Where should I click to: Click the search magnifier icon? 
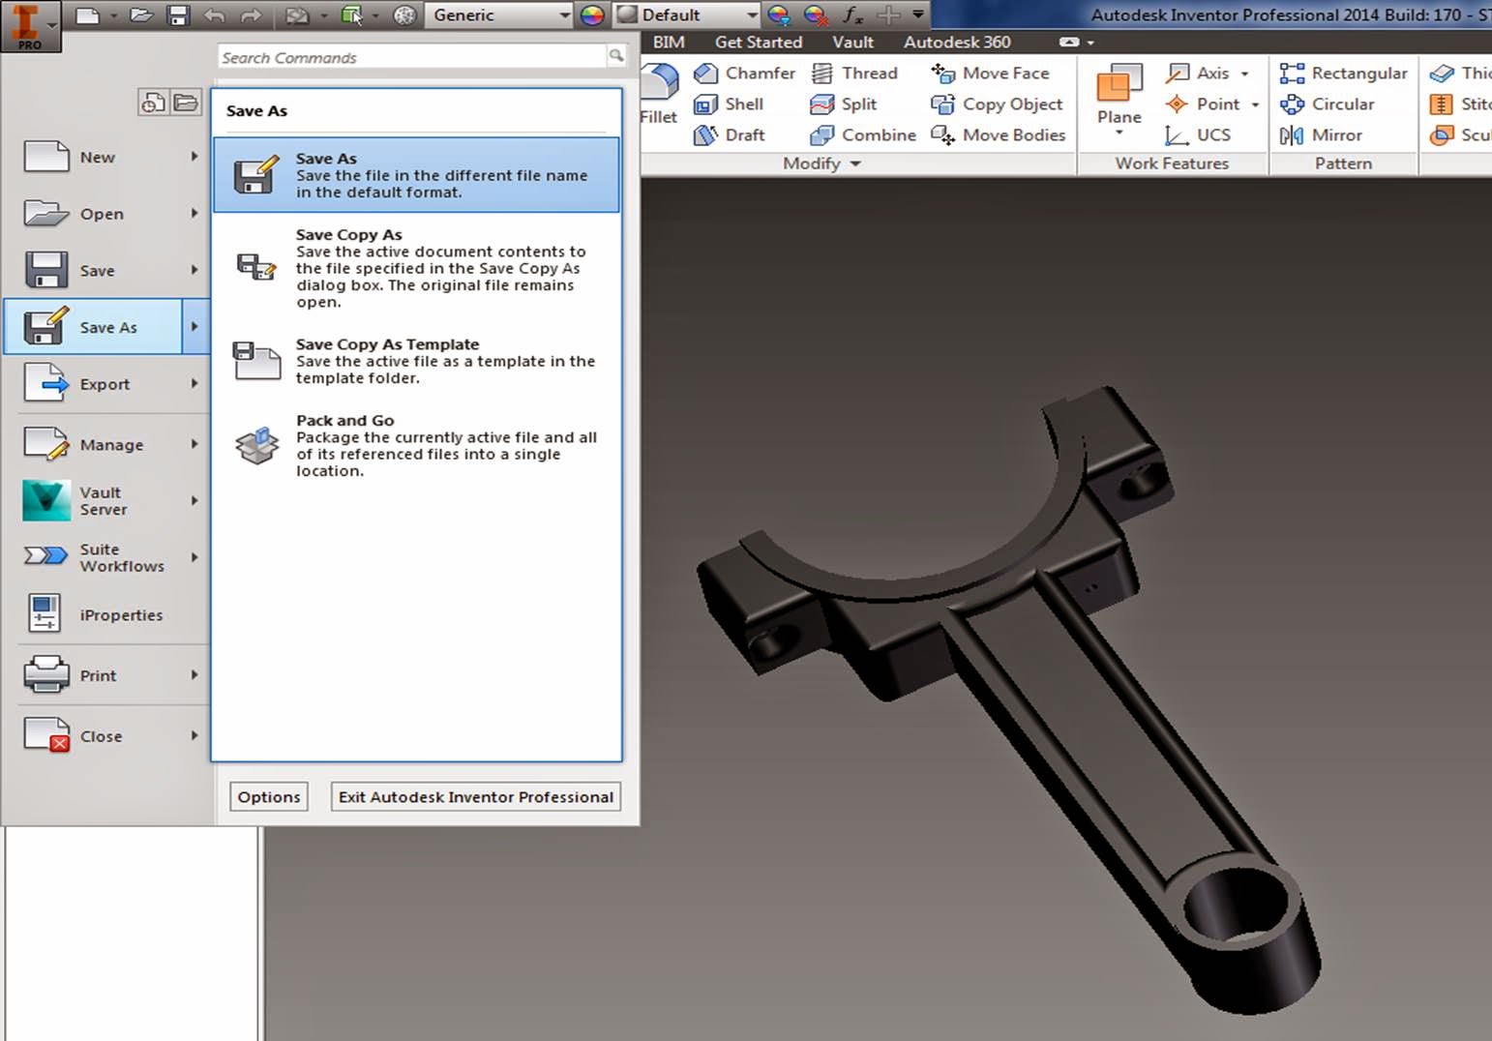616,56
